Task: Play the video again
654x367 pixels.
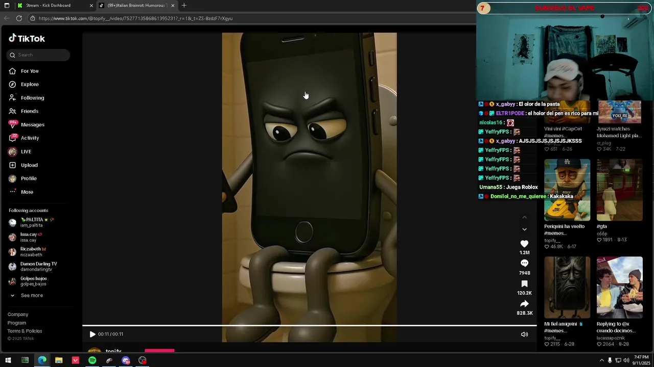Action: pos(92,334)
